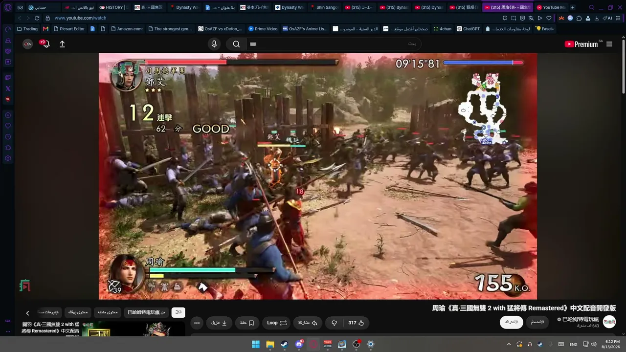Open browser Settings gear in the sidebar
The height and width of the screenshot is (352, 626).
pos(8,158)
